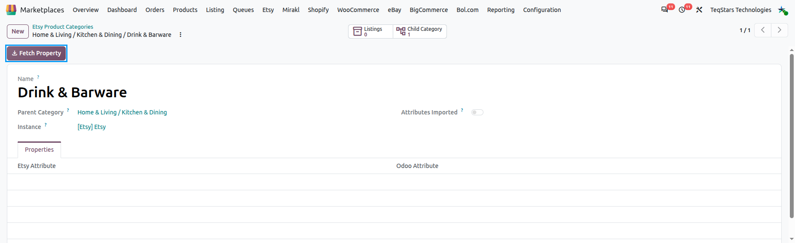Open the Orders menu

155,10
